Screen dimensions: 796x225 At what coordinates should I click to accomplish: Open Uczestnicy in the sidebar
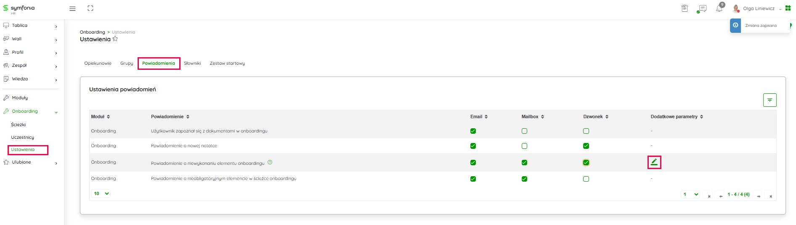23,137
